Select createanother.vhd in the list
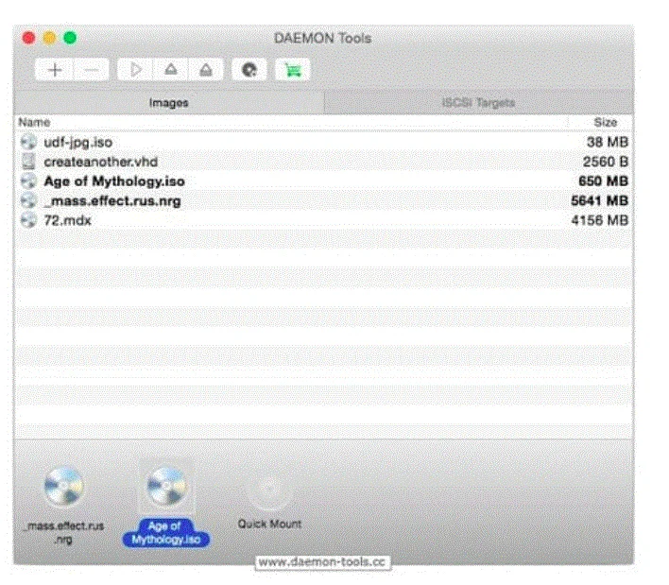The image size is (669, 585). [323, 162]
